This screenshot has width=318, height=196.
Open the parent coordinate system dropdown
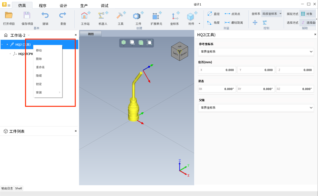pyautogui.click(x=256, y=108)
